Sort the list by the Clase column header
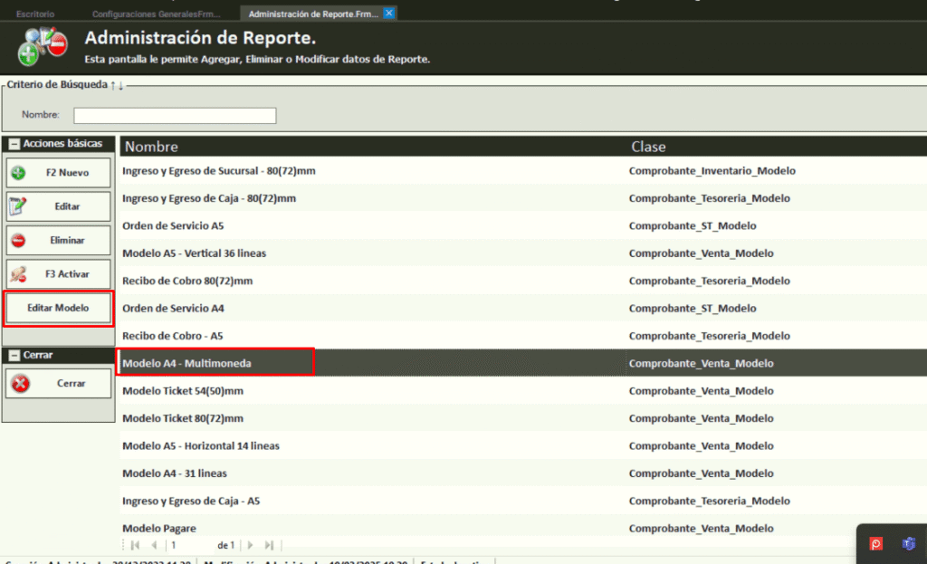This screenshot has width=927, height=564. [648, 147]
